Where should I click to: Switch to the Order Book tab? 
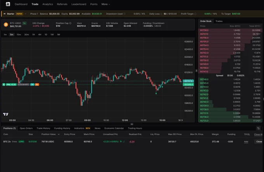click(x=206, y=21)
